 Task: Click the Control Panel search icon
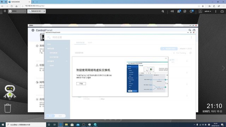[x=190, y=30]
